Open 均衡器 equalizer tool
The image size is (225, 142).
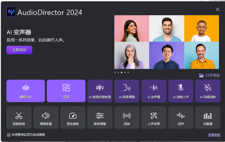click(208, 117)
